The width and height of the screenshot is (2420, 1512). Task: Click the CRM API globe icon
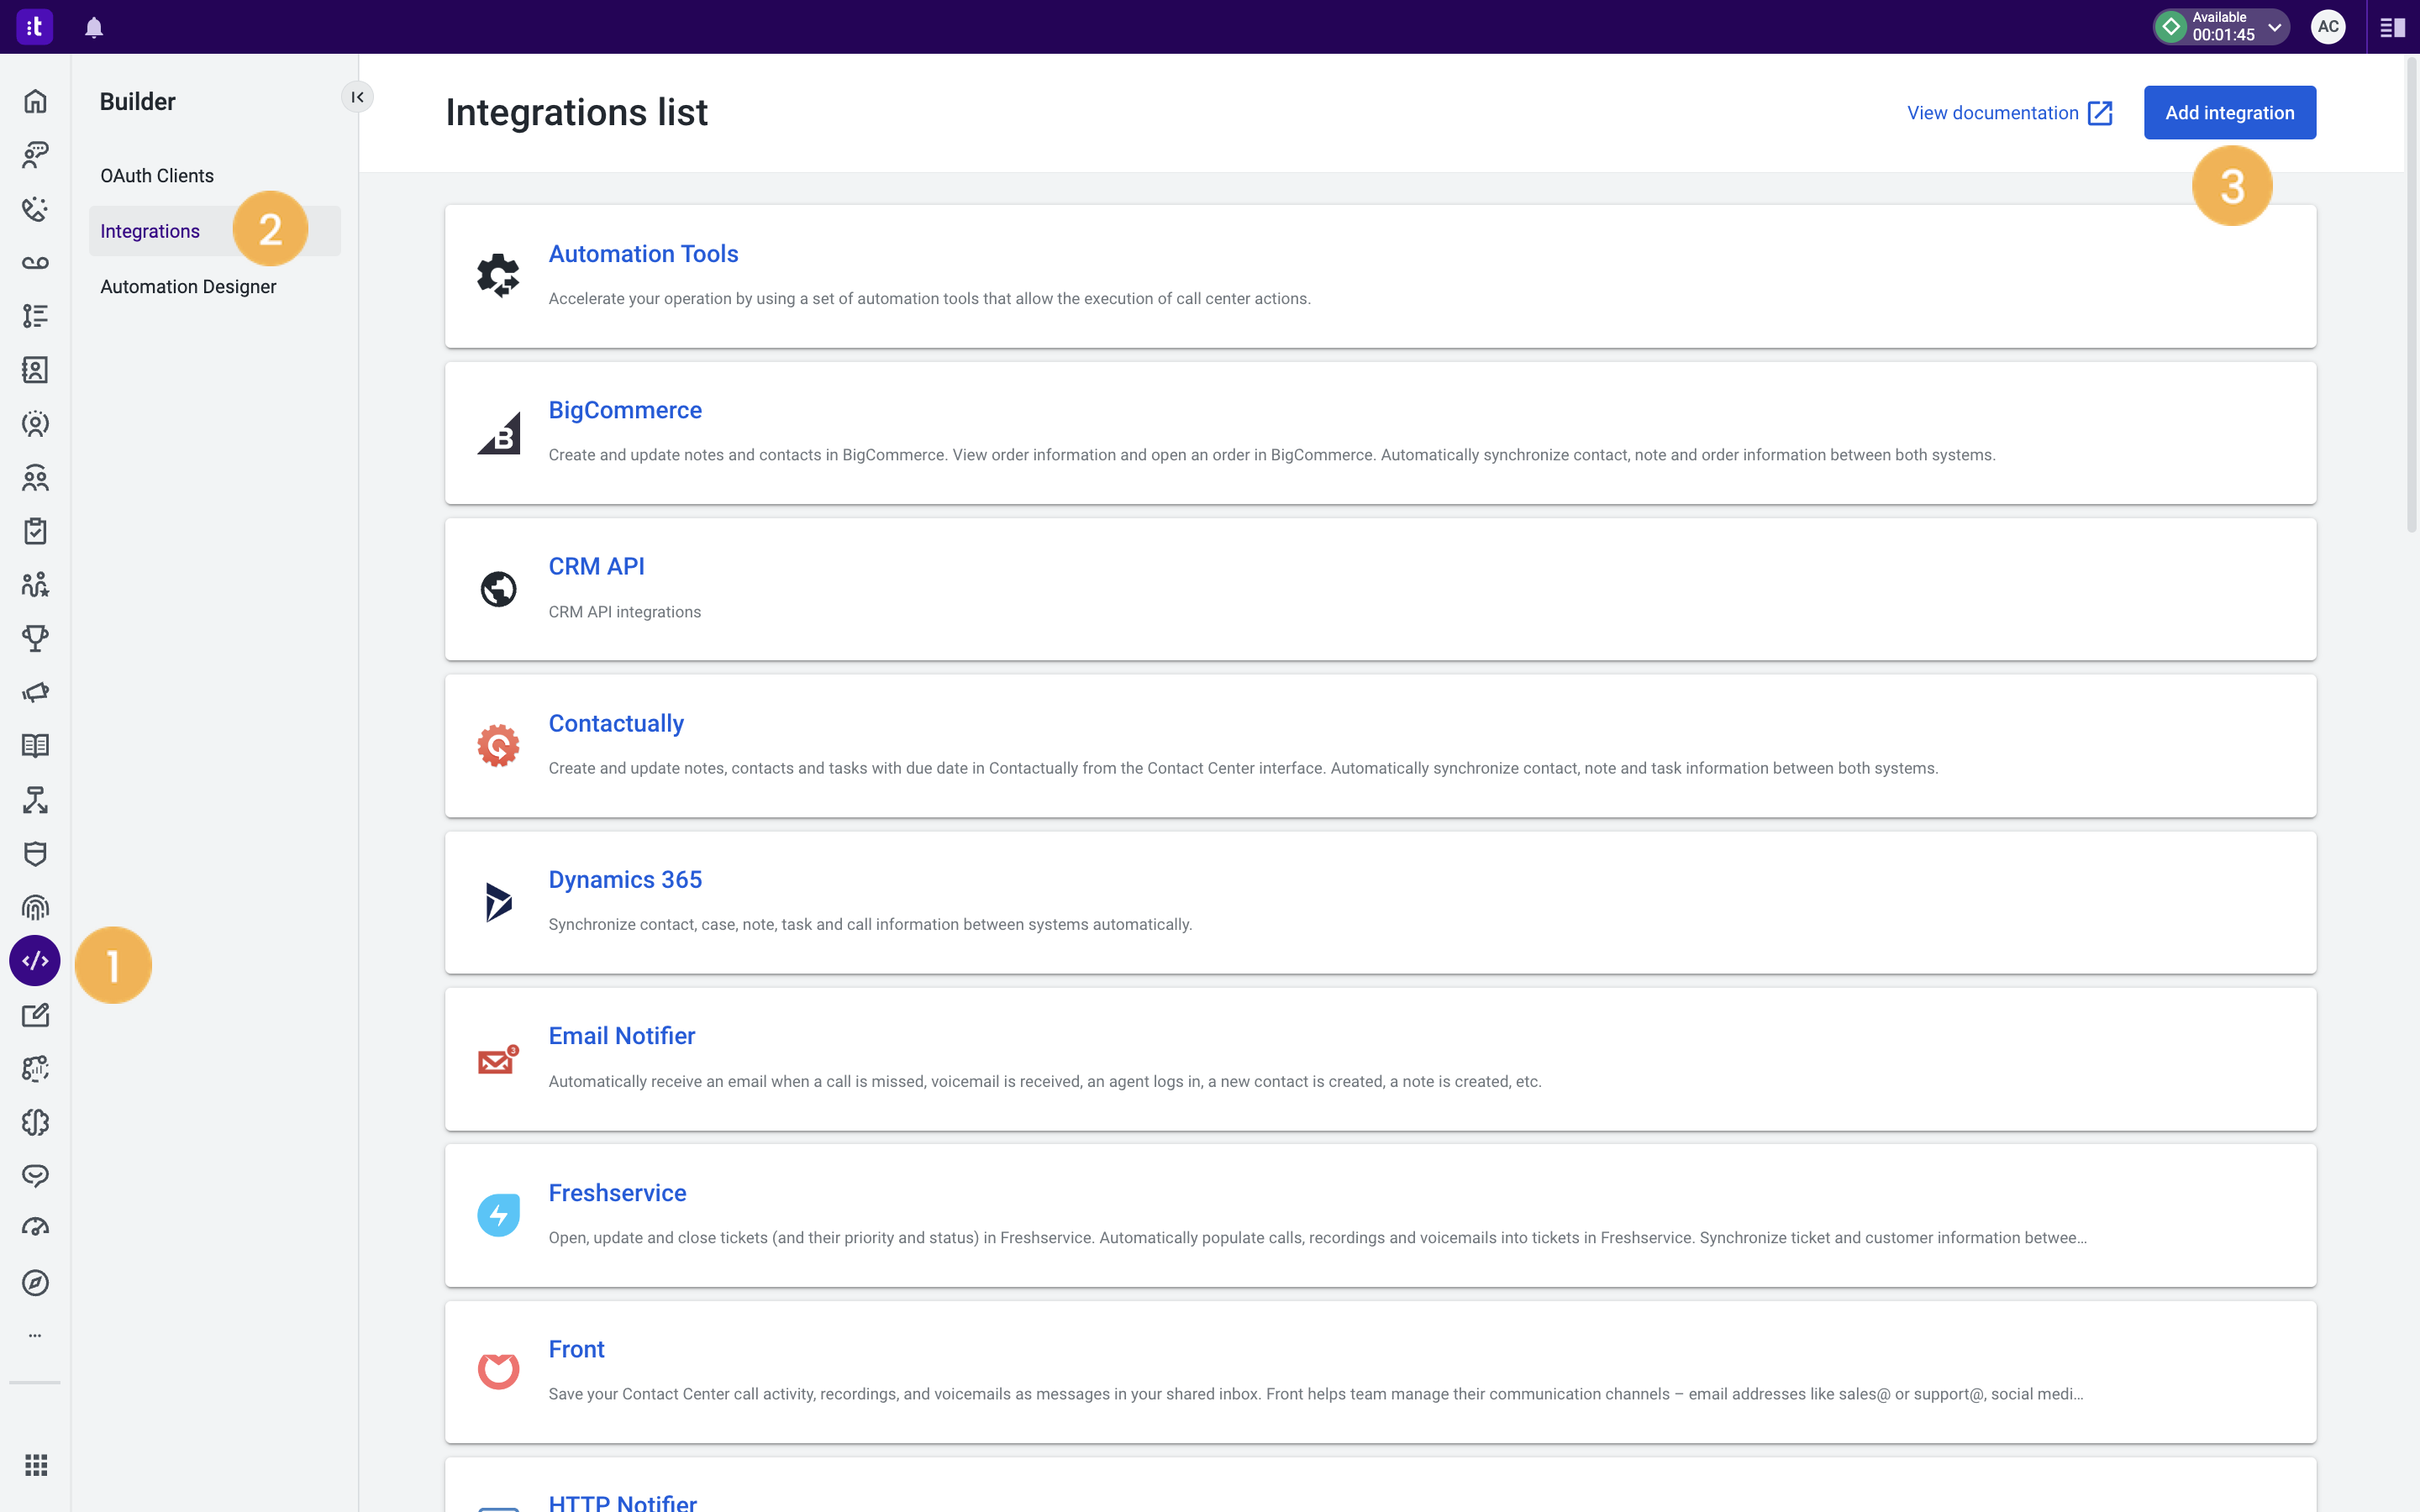click(x=498, y=589)
